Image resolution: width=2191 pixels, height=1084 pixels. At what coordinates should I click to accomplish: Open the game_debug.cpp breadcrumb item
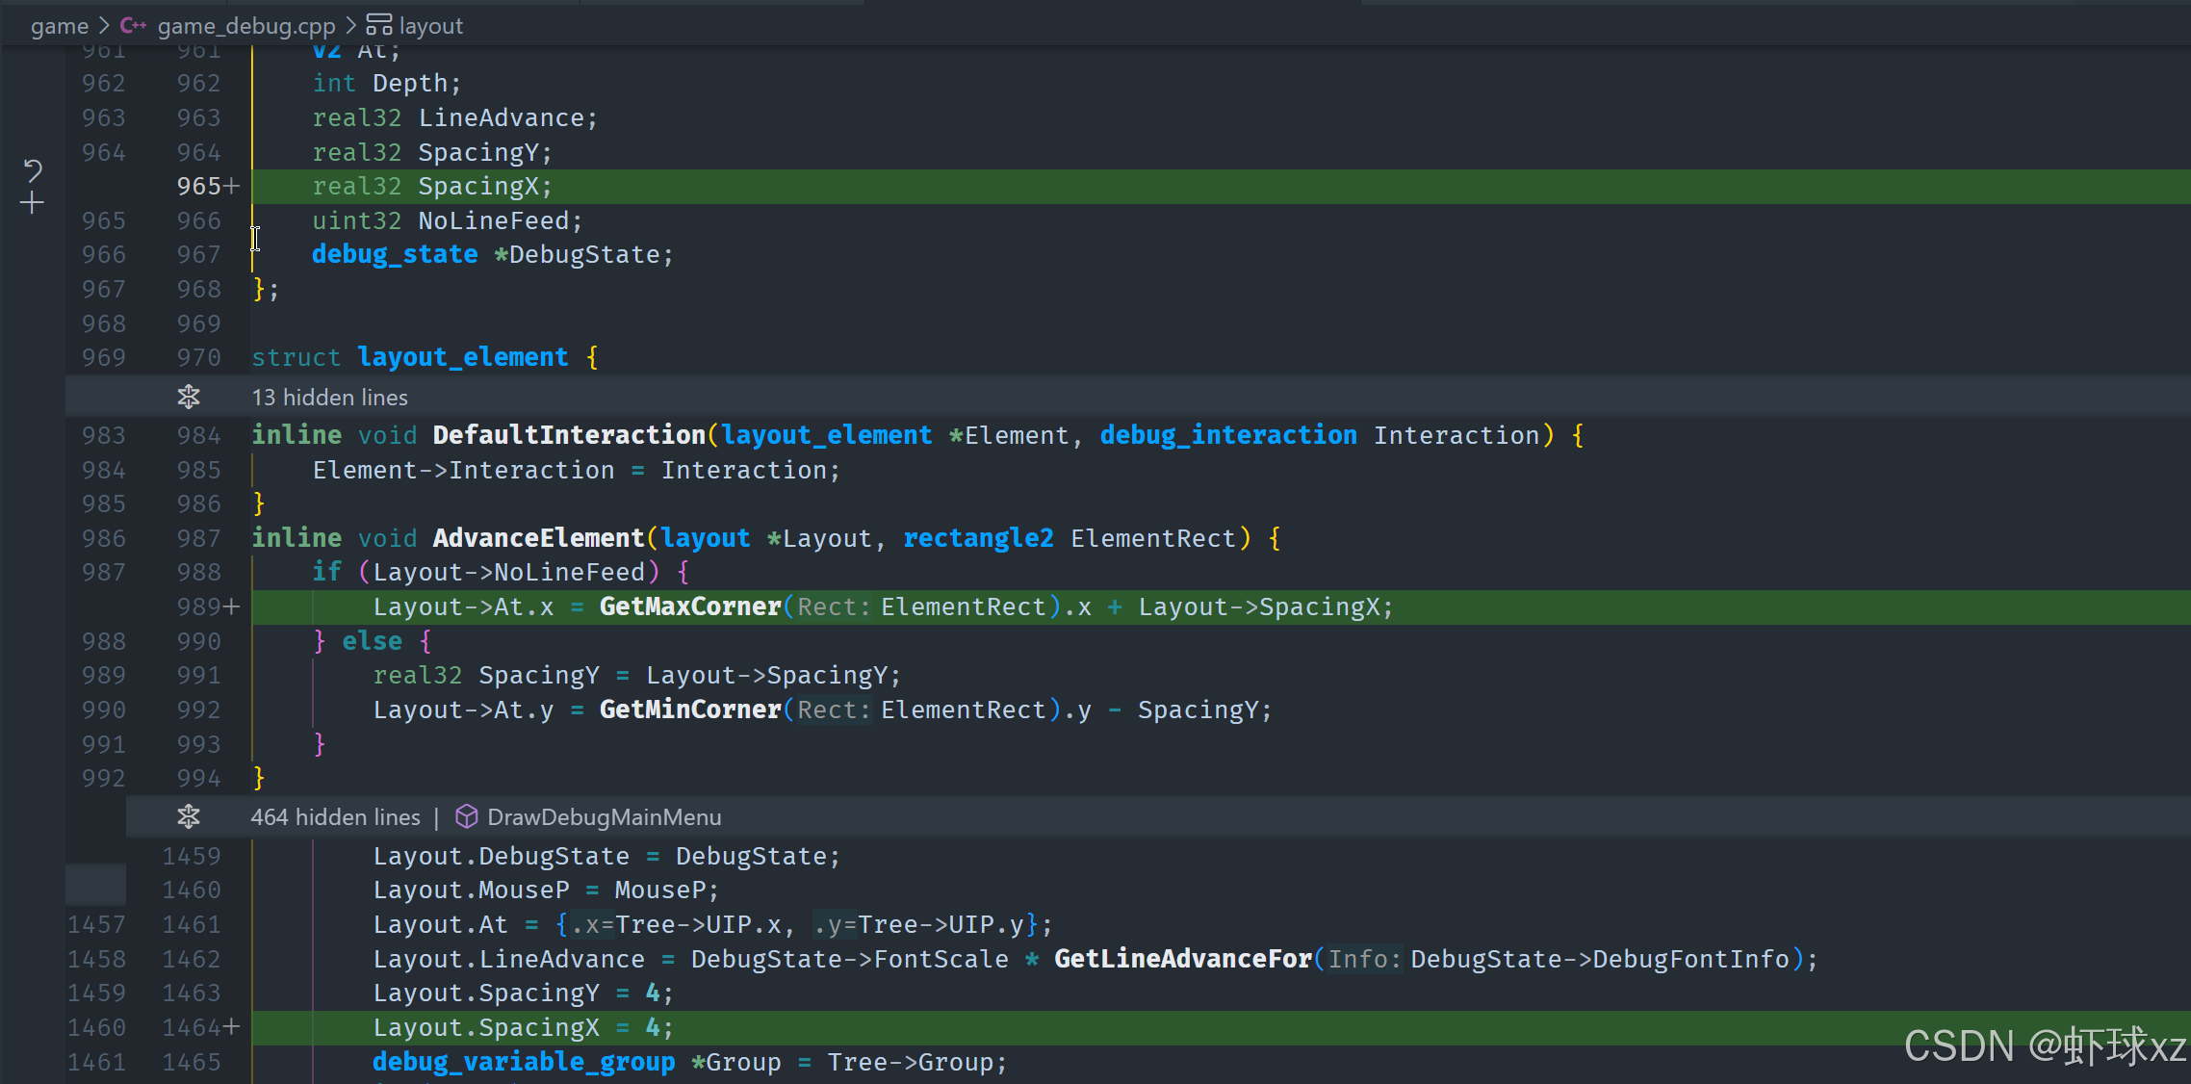point(246,26)
